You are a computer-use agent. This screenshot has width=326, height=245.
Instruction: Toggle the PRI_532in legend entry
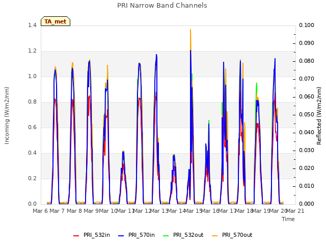[92, 235]
